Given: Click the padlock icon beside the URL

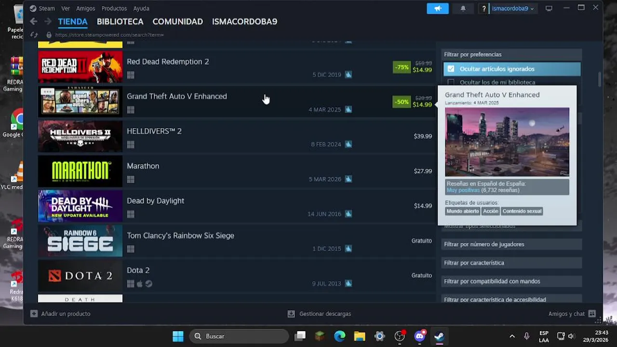Looking at the screenshot, I should pos(49,35).
